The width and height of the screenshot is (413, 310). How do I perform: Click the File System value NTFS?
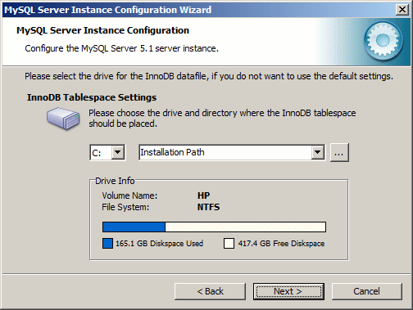point(208,207)
